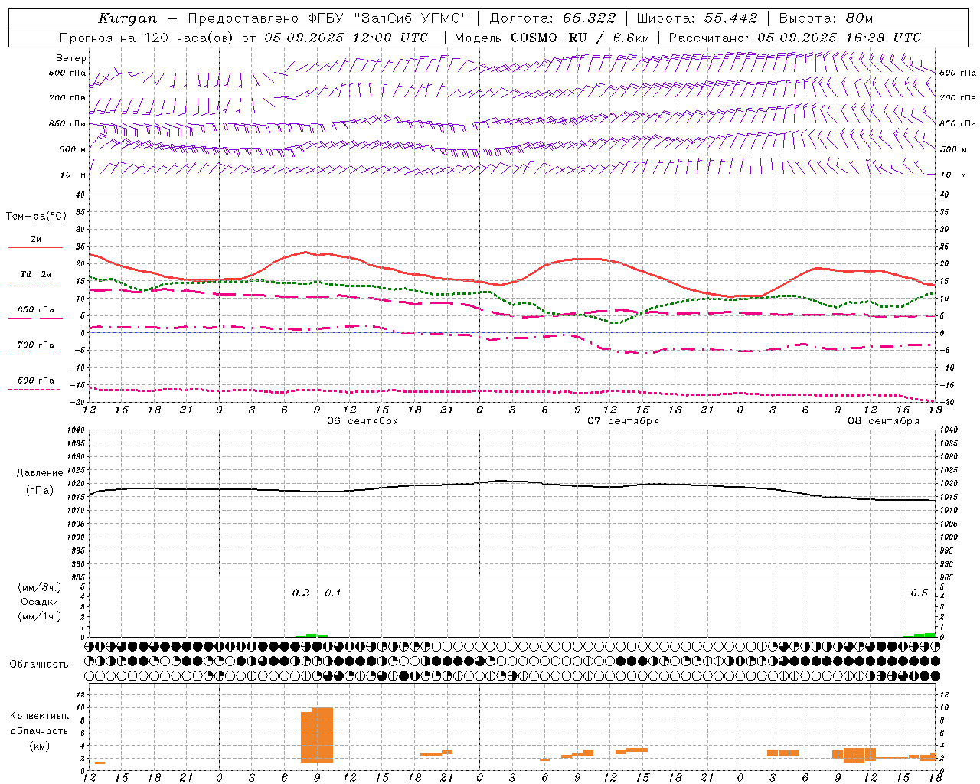Screen dimensions: 980x784
Task: Click the '700 гПа' temperature legend entry
Action: click(x=35, y=345)
